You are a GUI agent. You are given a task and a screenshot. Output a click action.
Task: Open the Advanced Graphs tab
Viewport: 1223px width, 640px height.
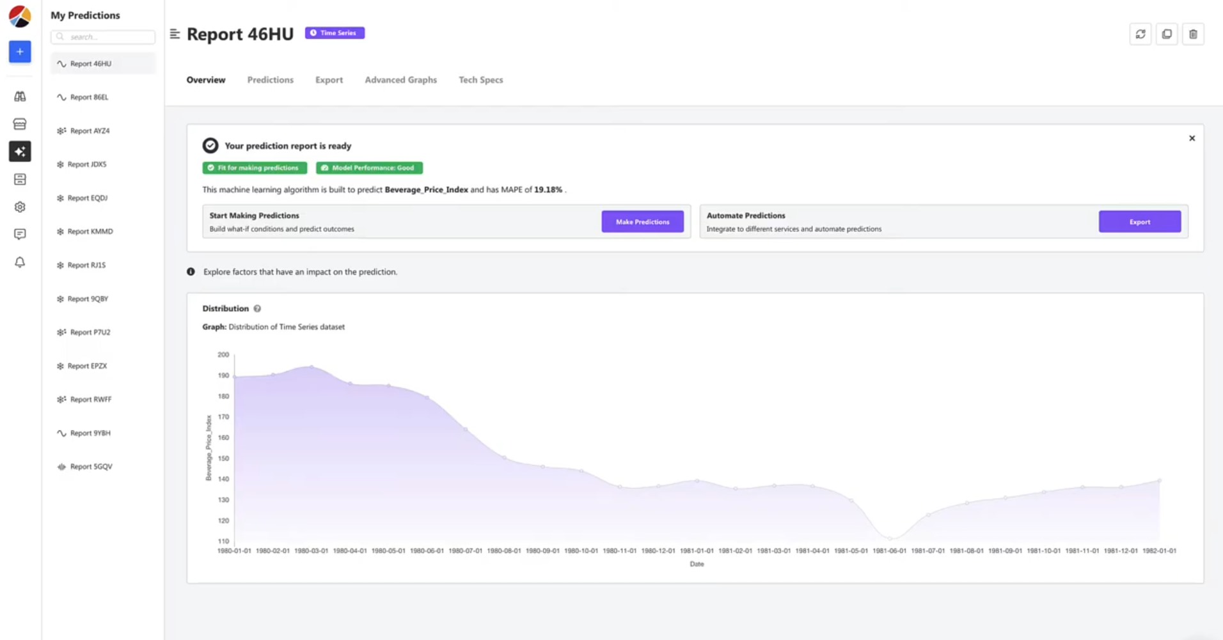(401, 80)
